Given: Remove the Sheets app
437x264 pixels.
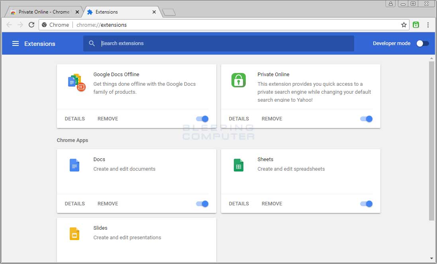Looking at the screenshot, I should point(272,203).
